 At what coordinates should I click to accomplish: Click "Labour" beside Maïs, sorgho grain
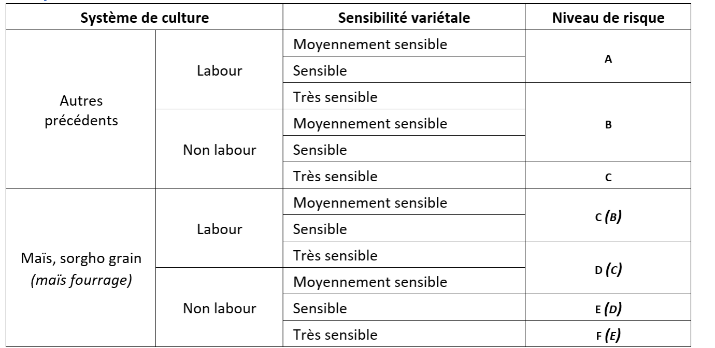coord(220,229)
